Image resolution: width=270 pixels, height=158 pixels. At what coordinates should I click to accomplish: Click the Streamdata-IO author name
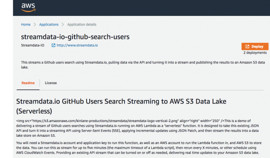[33, 45]
